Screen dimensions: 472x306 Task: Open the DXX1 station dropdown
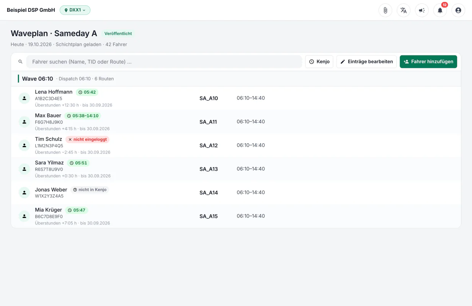click(x=75, y=10)
